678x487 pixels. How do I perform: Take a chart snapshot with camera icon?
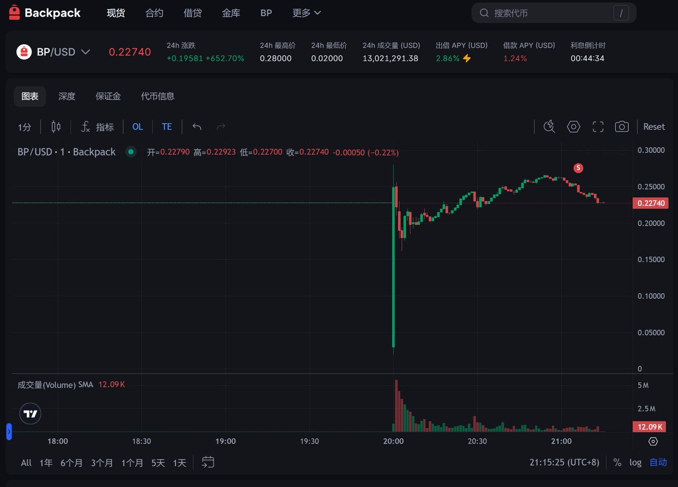click(622, 127)
